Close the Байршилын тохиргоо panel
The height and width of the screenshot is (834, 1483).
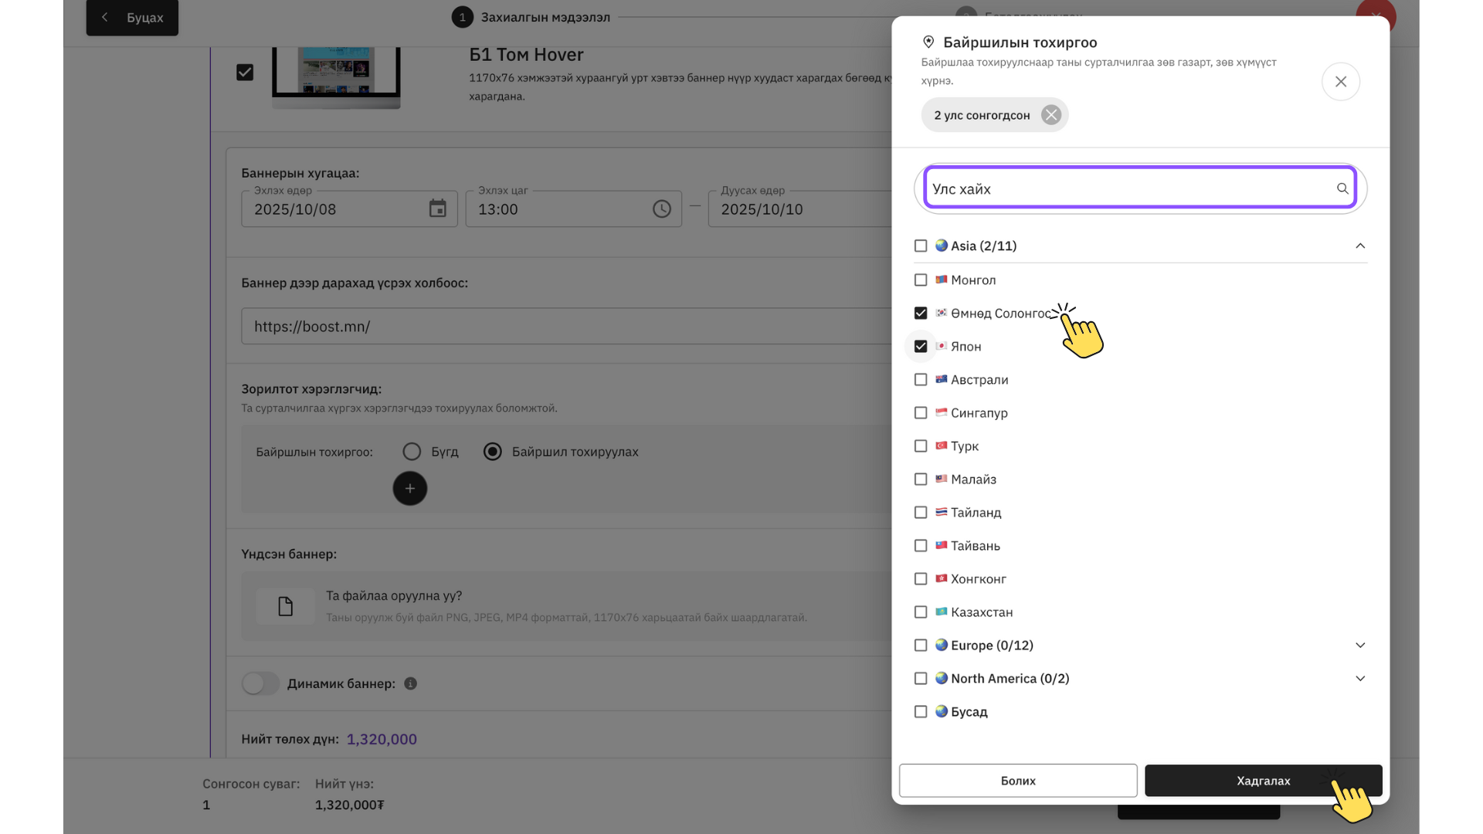(x=1340, y=82)
